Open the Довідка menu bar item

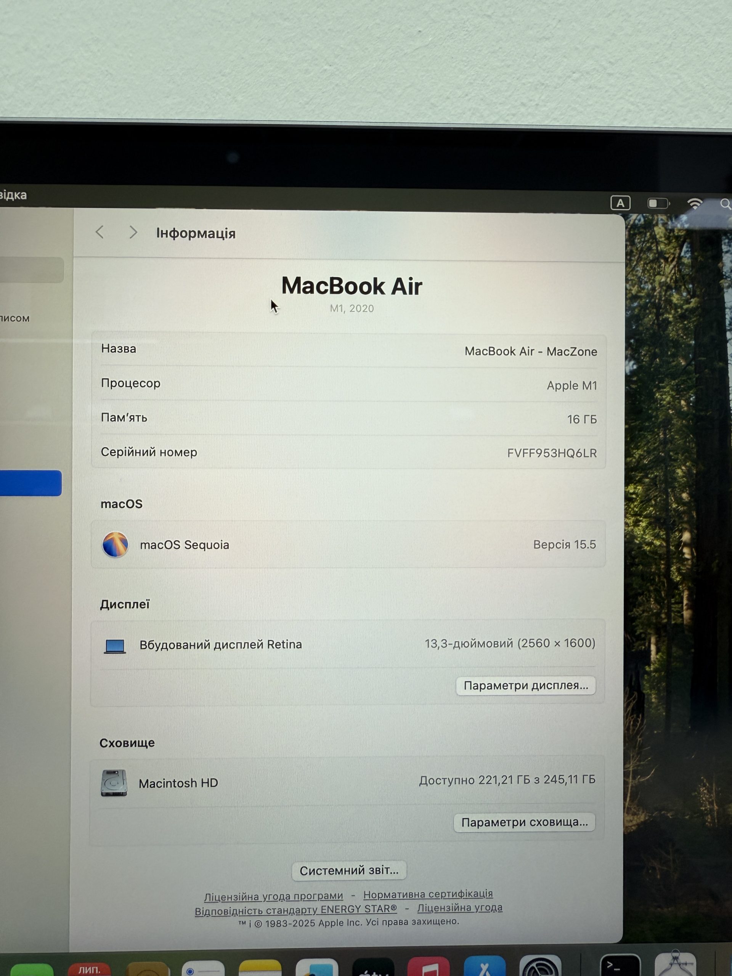click(x=13, y=194)
